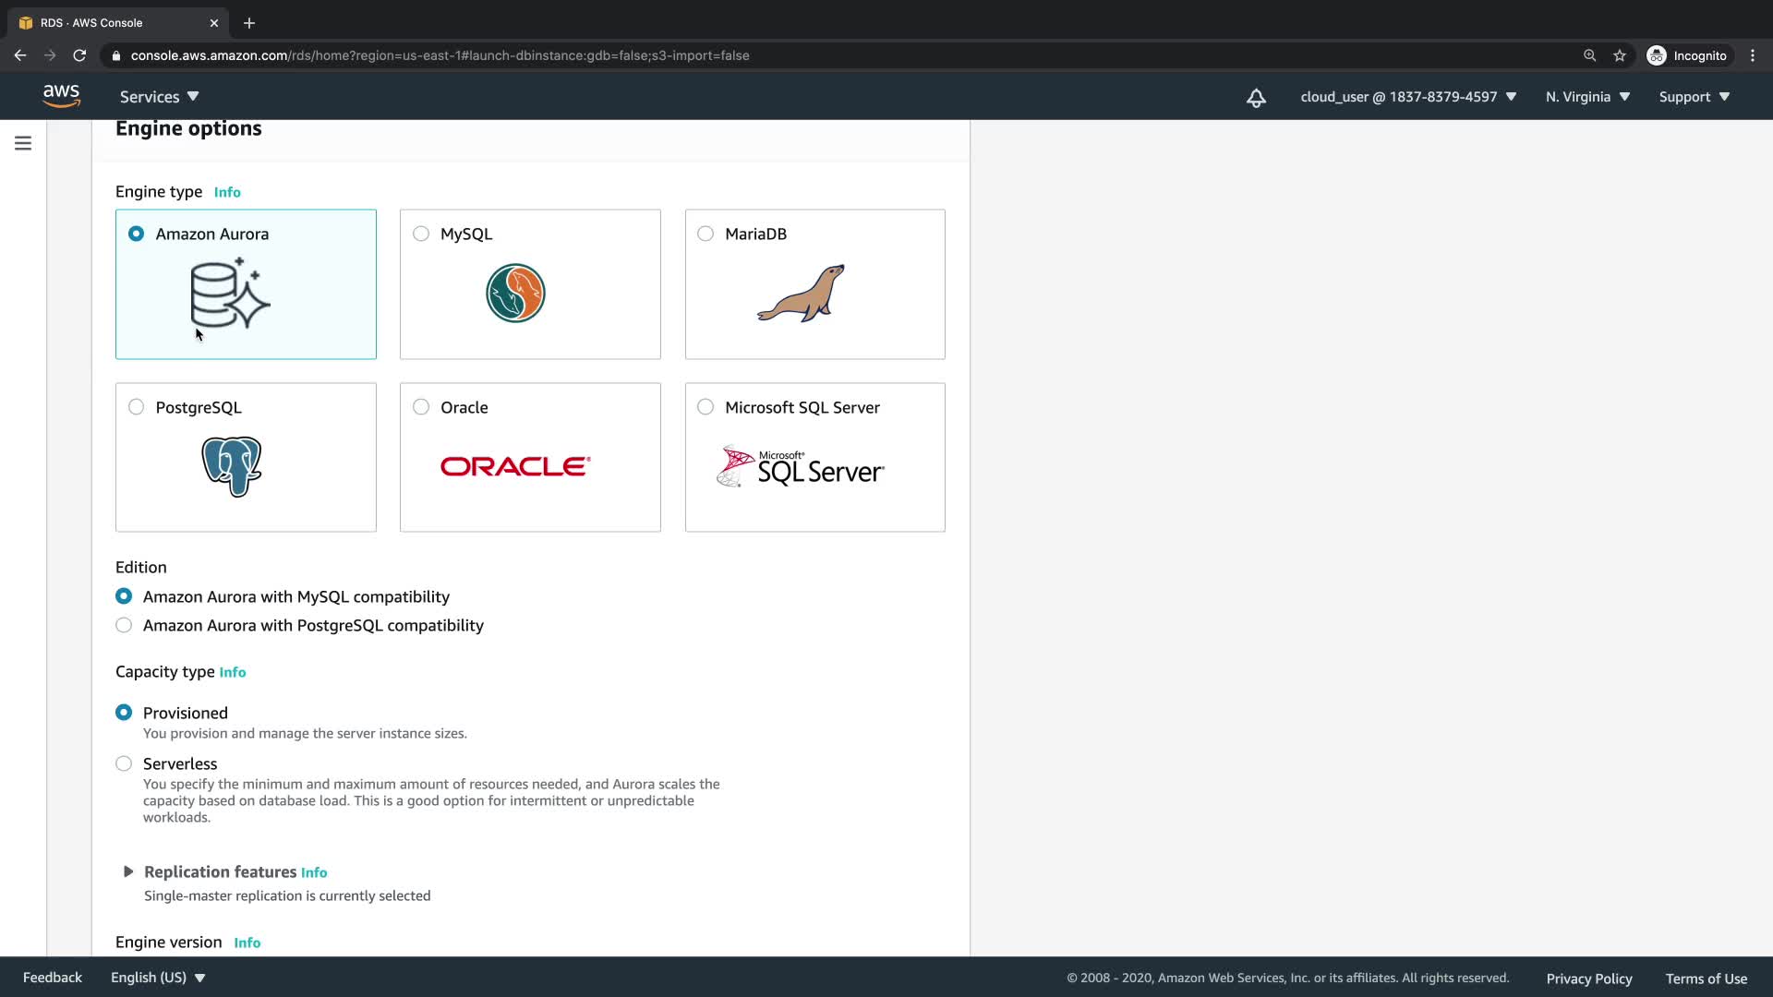Open the hamburger side navigation menu

[x=23, y=143]
